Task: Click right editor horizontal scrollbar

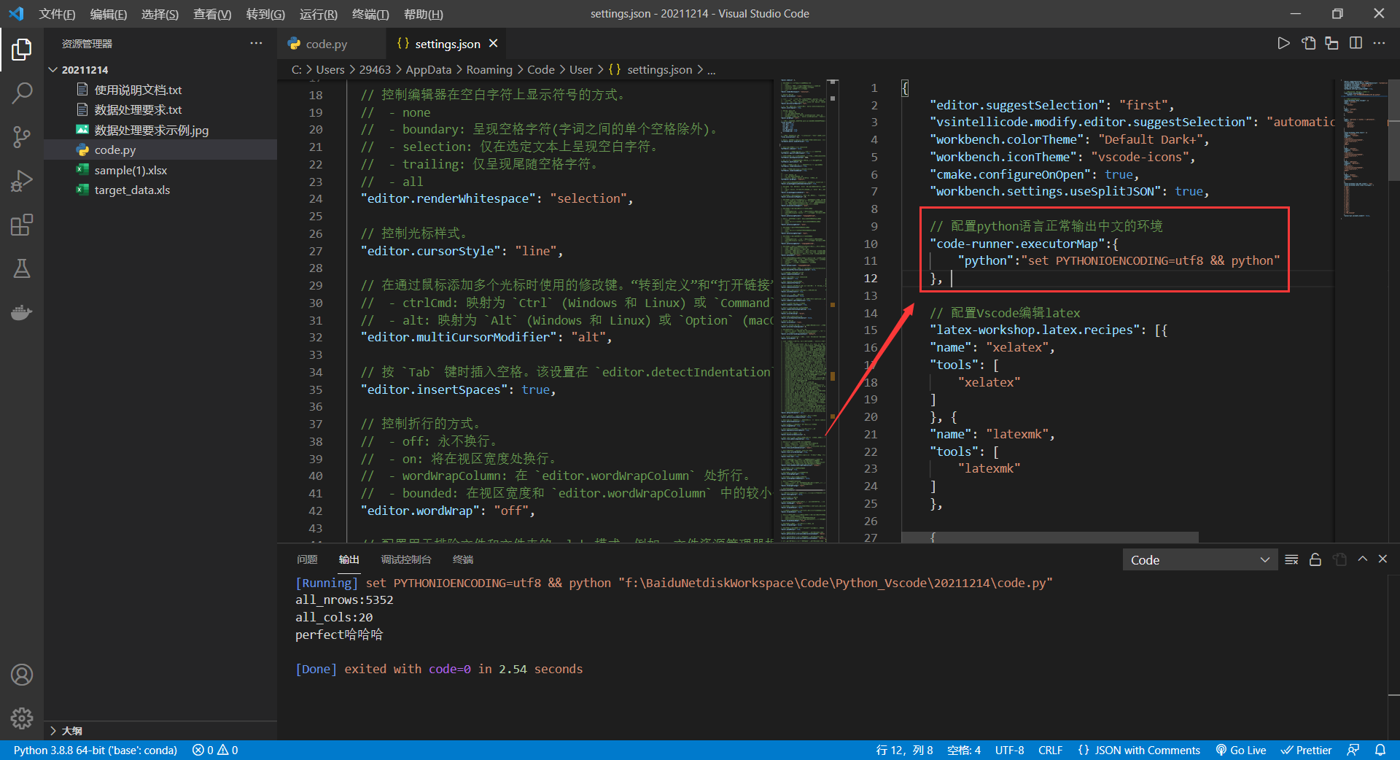Action: point(1050,538)
